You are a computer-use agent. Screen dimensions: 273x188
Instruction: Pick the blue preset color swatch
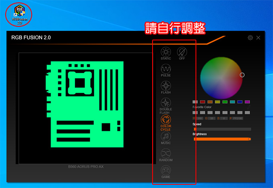click(x=240, y=102)
